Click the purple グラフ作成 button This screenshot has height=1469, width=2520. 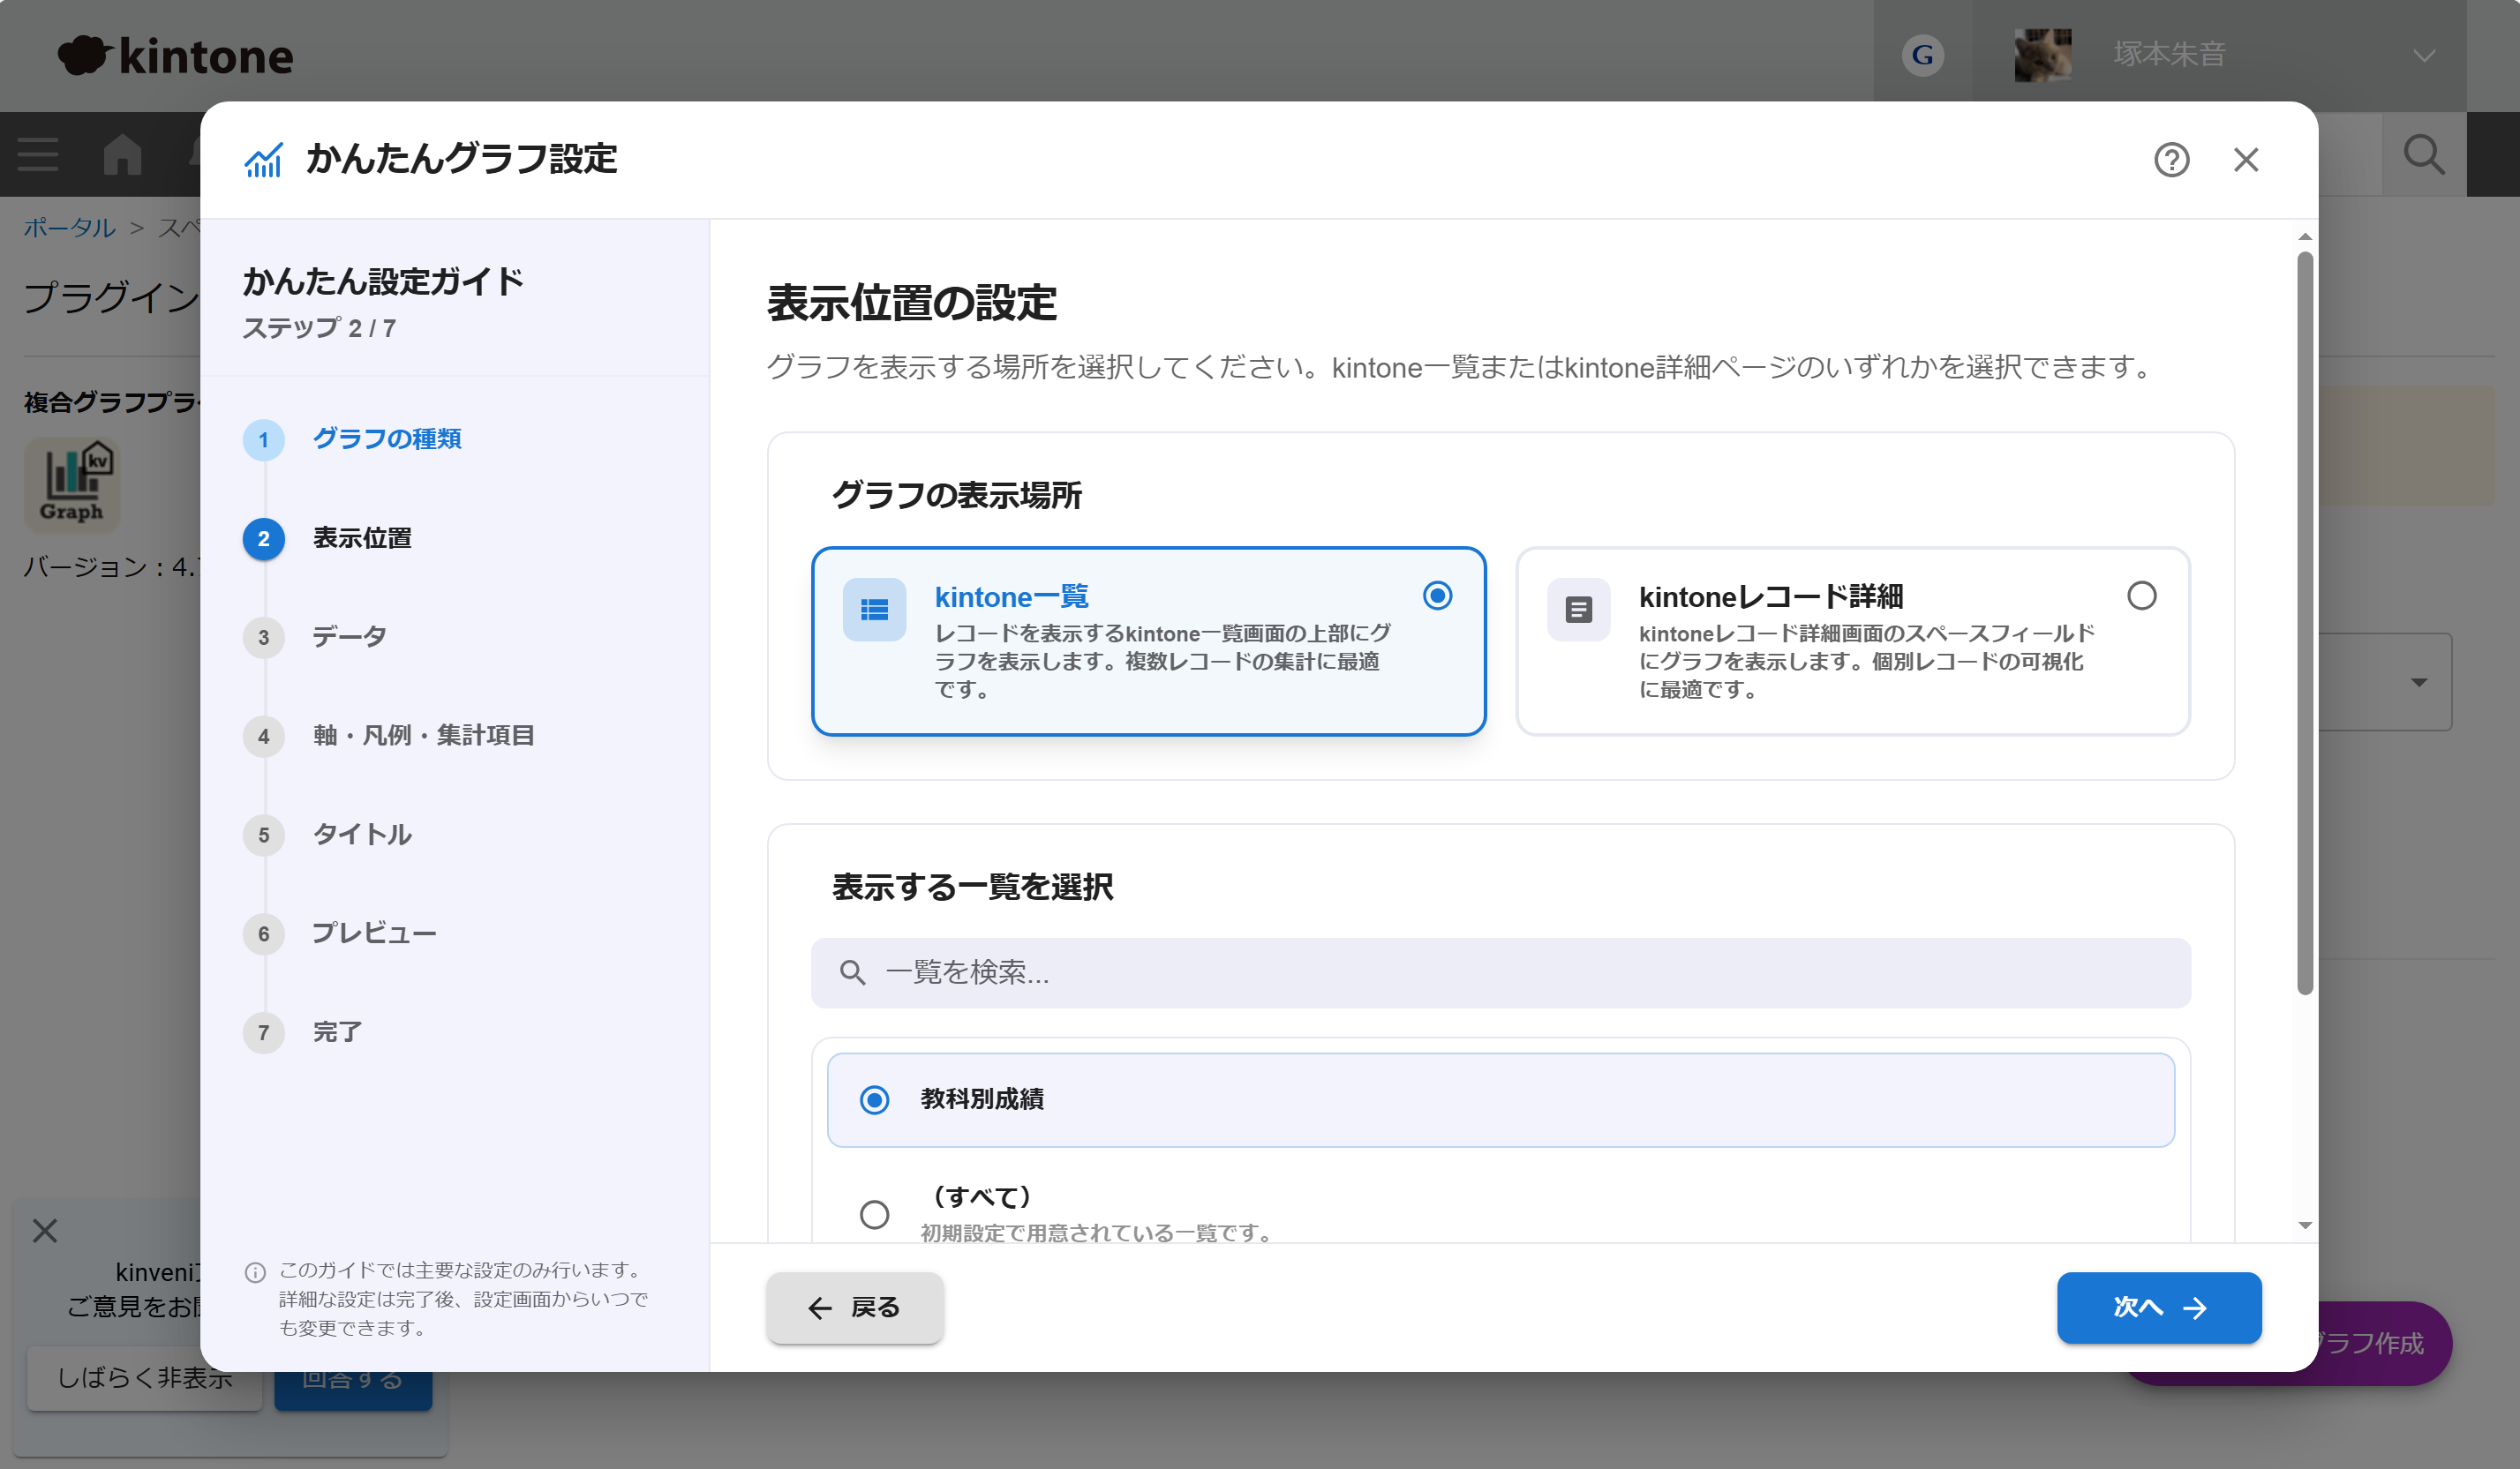coord(2384,1343)
